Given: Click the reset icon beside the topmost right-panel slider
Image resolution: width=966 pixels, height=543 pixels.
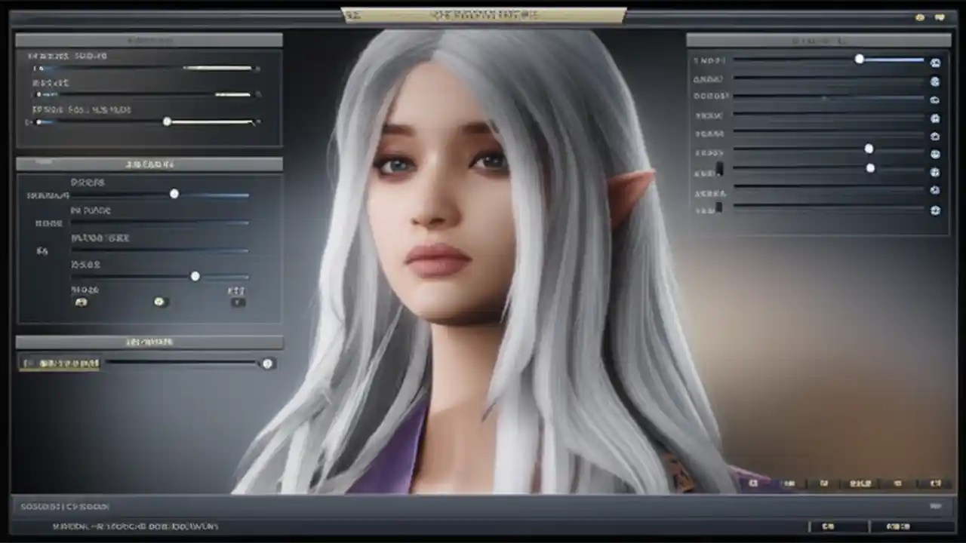Looking at the screenshot, I should tap(935, 63).
